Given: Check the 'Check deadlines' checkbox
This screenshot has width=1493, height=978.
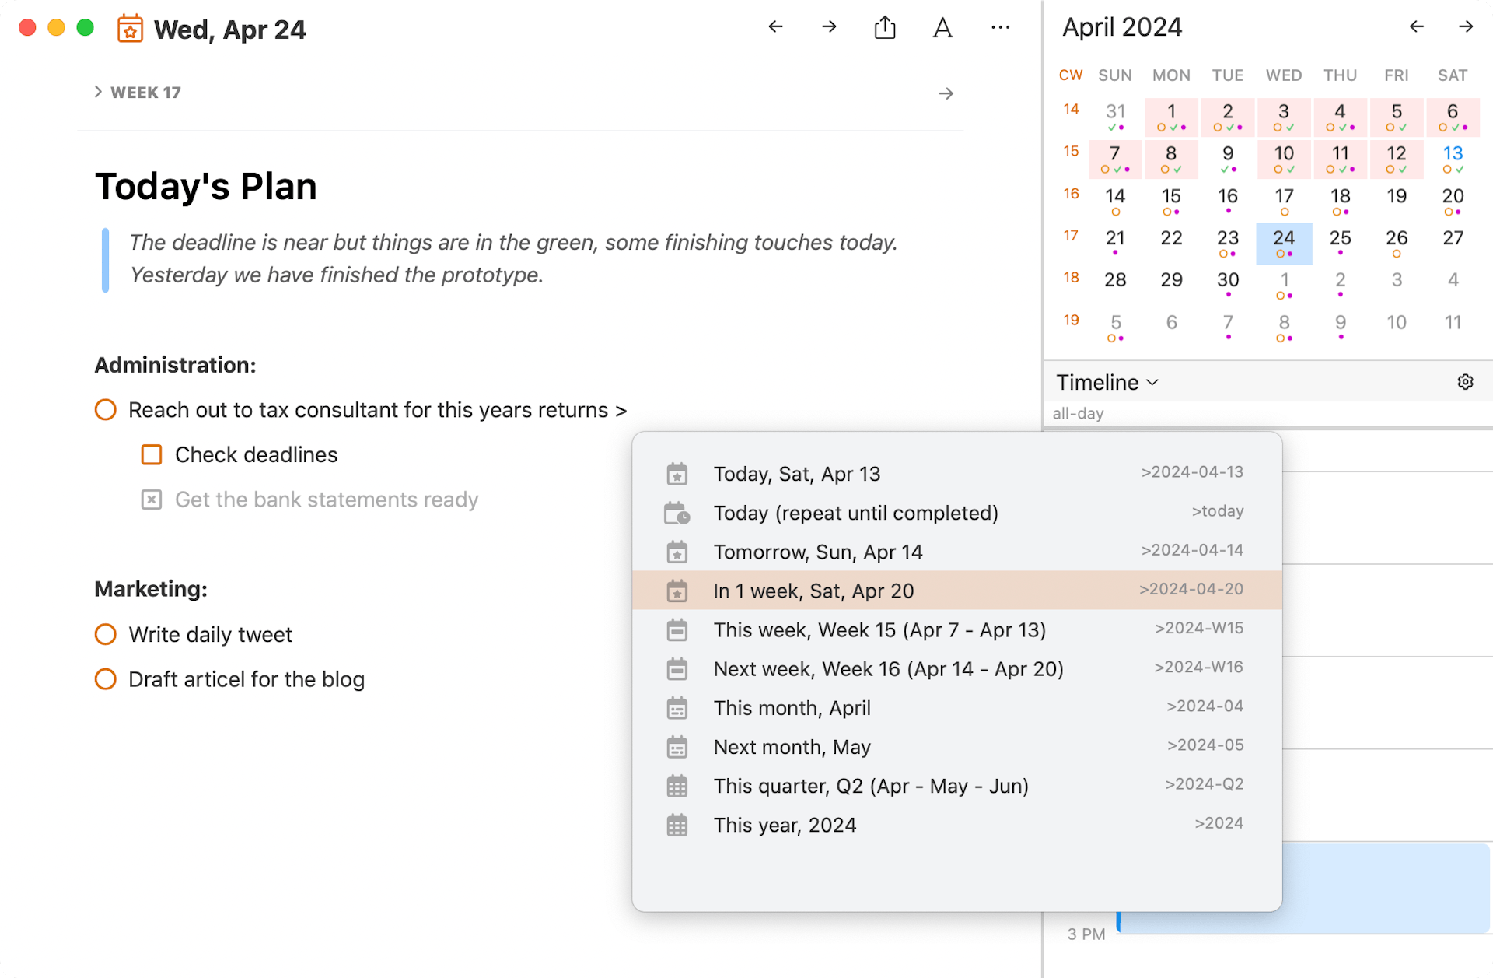Looking at the screenshot, I should pos(151,454).
